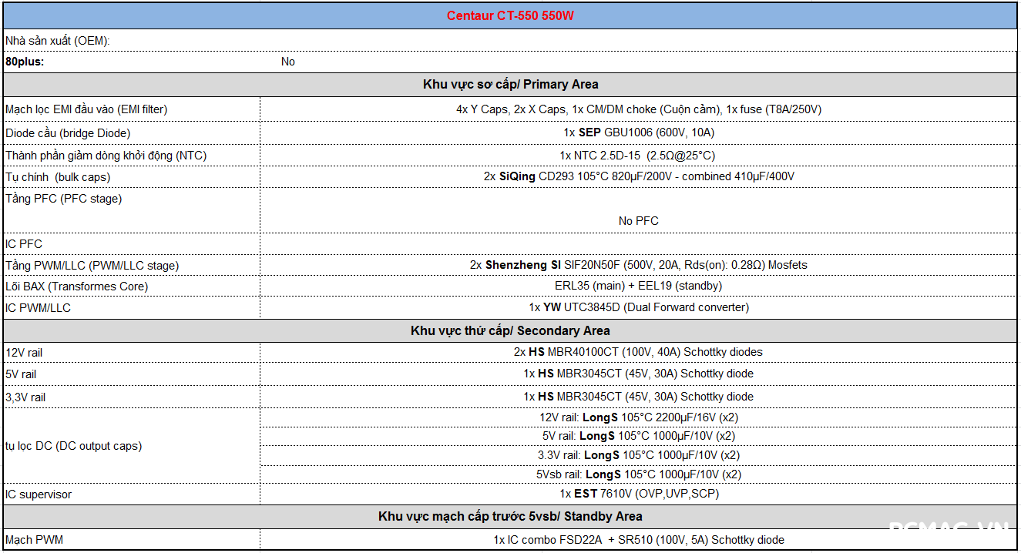
Task: Click the SiQing CD293 bulk caps cell
Action: tap(638, 176)
